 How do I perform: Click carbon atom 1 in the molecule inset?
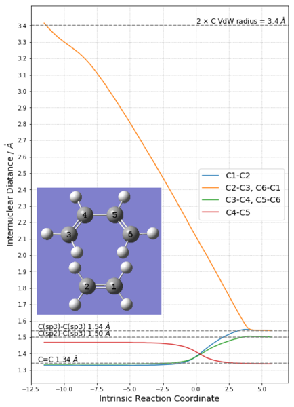[114, 286]
